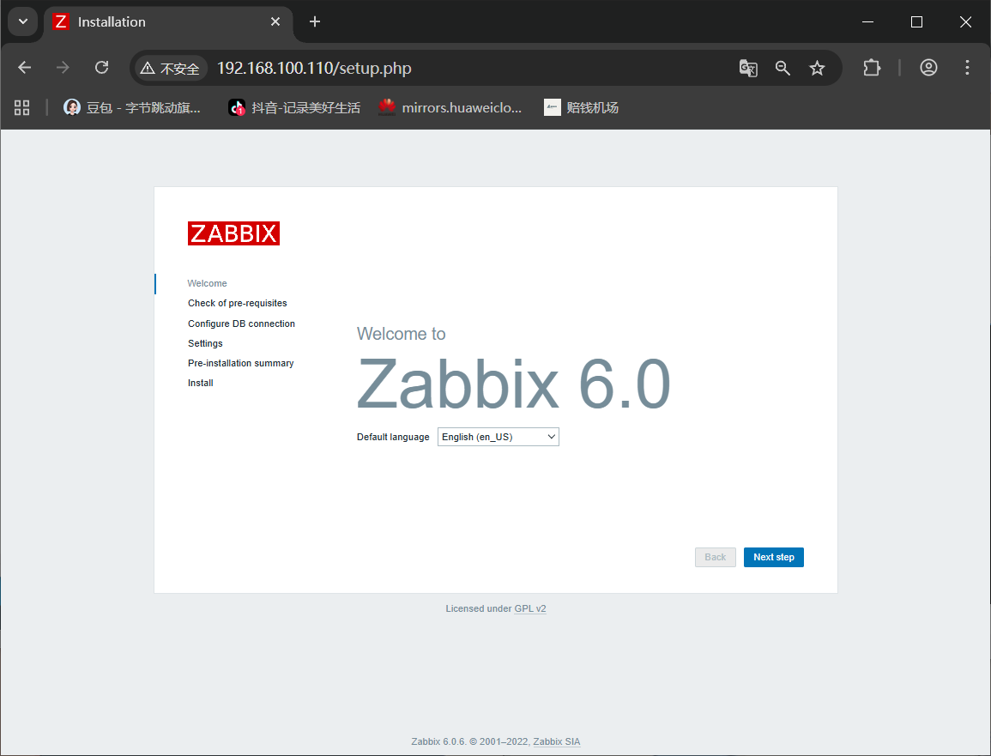Open the Chrome three-dot menu
This screenshot has height=756, width=991.
[967, 68]
